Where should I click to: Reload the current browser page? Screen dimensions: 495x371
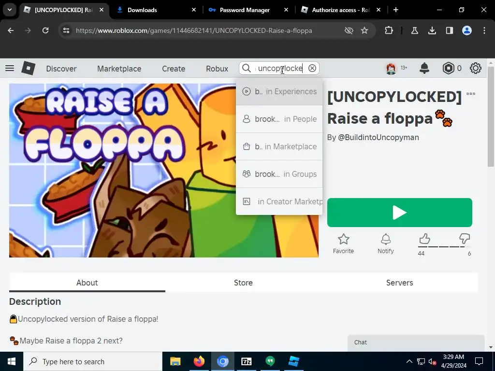tap(45, 30)
